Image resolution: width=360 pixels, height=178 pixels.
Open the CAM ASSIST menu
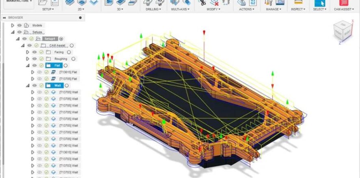tap(344, 9)
